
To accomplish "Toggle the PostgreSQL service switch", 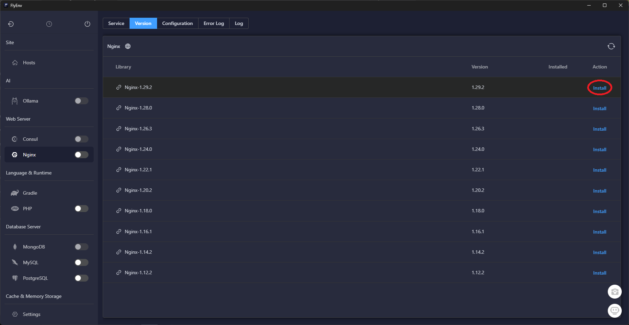I will coord(81,278).
